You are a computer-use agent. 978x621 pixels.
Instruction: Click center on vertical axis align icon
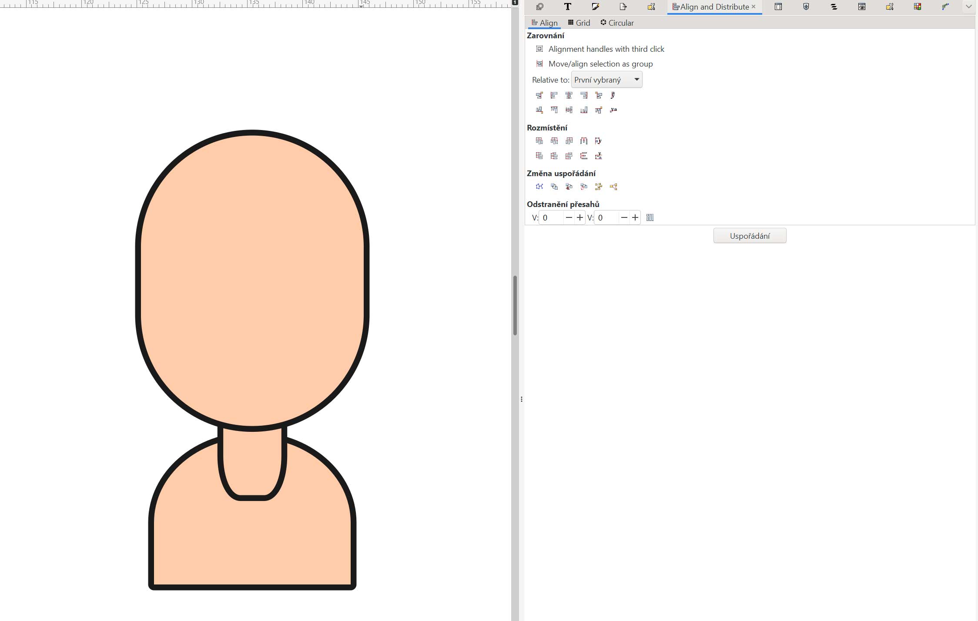pos(569,95)
